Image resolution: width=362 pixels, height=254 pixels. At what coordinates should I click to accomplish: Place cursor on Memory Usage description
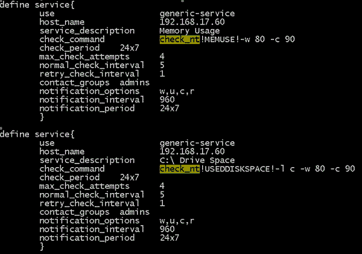click(x=189, y=31)
